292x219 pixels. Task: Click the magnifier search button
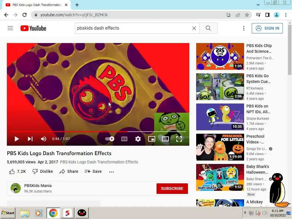click(x=208, y=28)
